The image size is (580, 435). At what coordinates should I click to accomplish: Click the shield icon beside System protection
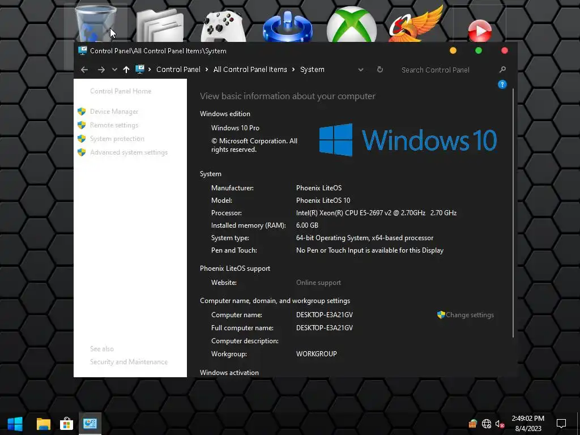pyautogui.click(x=82, y=139)
